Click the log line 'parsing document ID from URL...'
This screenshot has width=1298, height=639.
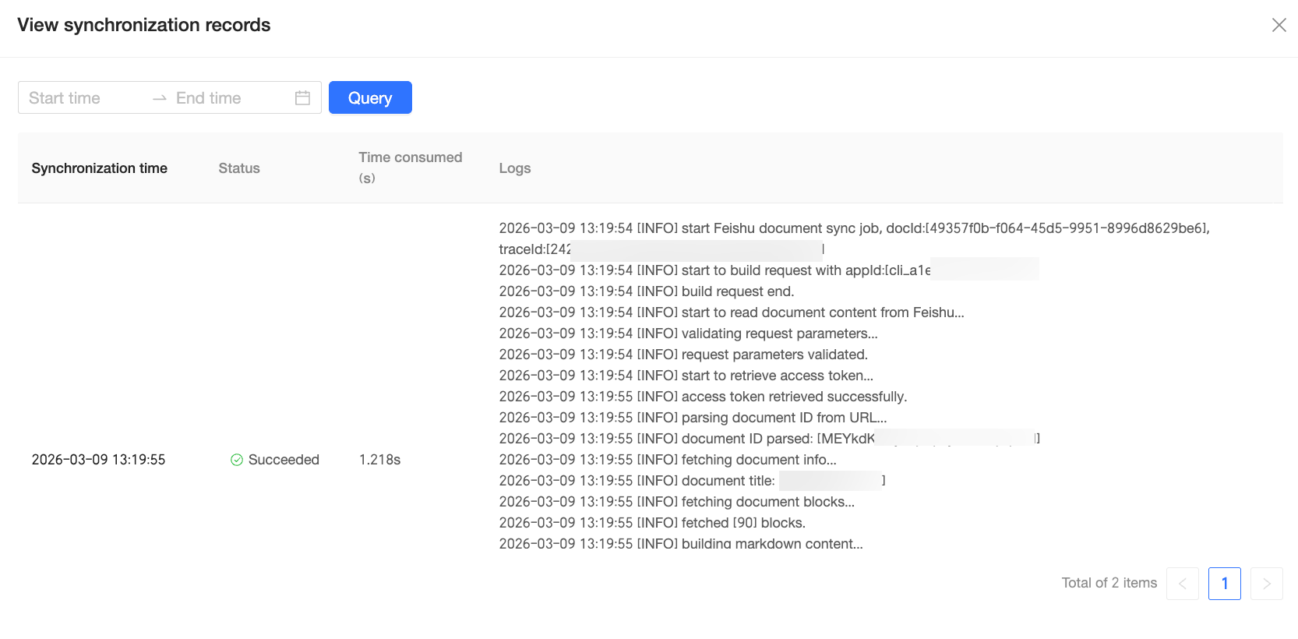[x=693, y=418]
